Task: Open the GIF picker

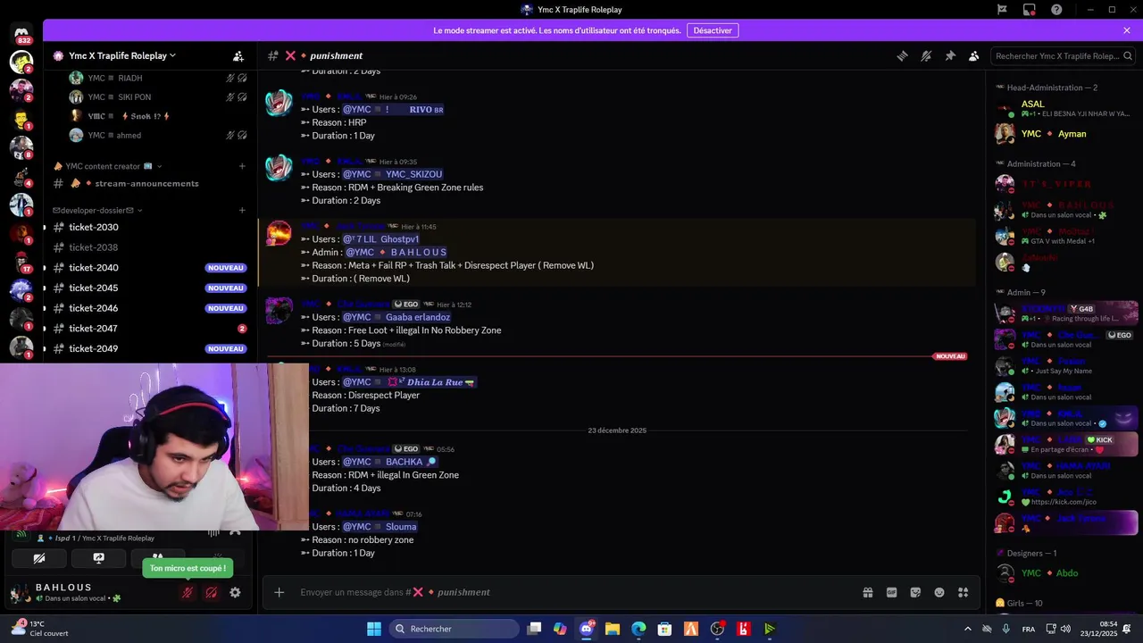Action: point(891,592)
